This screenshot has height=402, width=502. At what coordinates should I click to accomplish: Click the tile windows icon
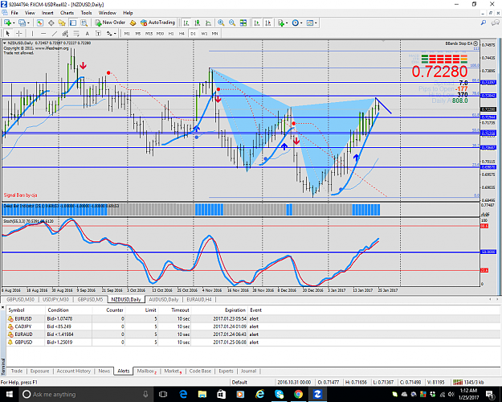pos(243,23)
